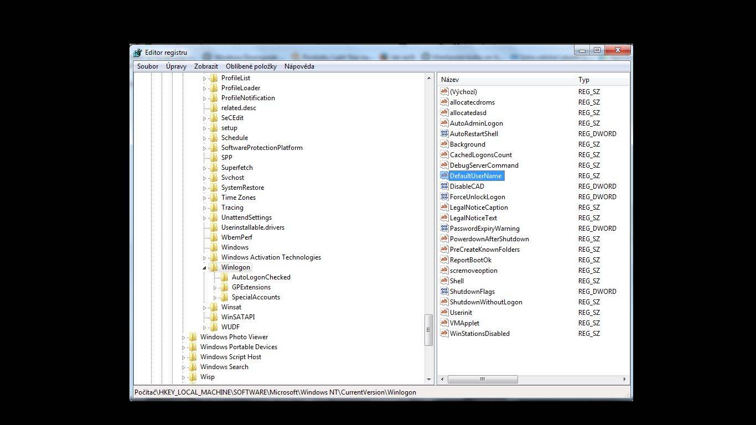Collapse the Winlogon key
This screenshot has width=756, height=425.
pyautogui.click(x=204, y=268)
